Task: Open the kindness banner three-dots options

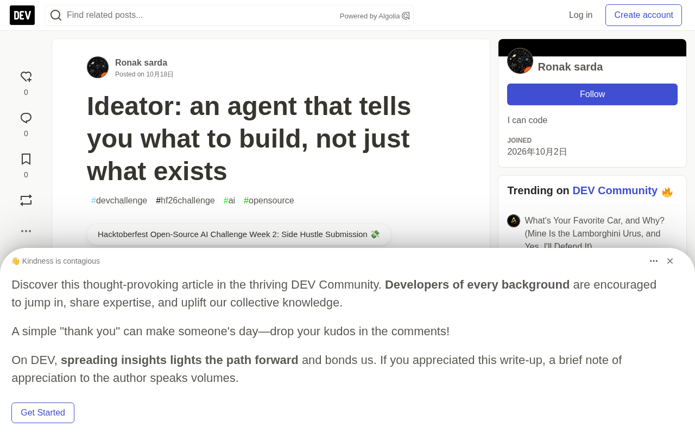Action: 654,261
